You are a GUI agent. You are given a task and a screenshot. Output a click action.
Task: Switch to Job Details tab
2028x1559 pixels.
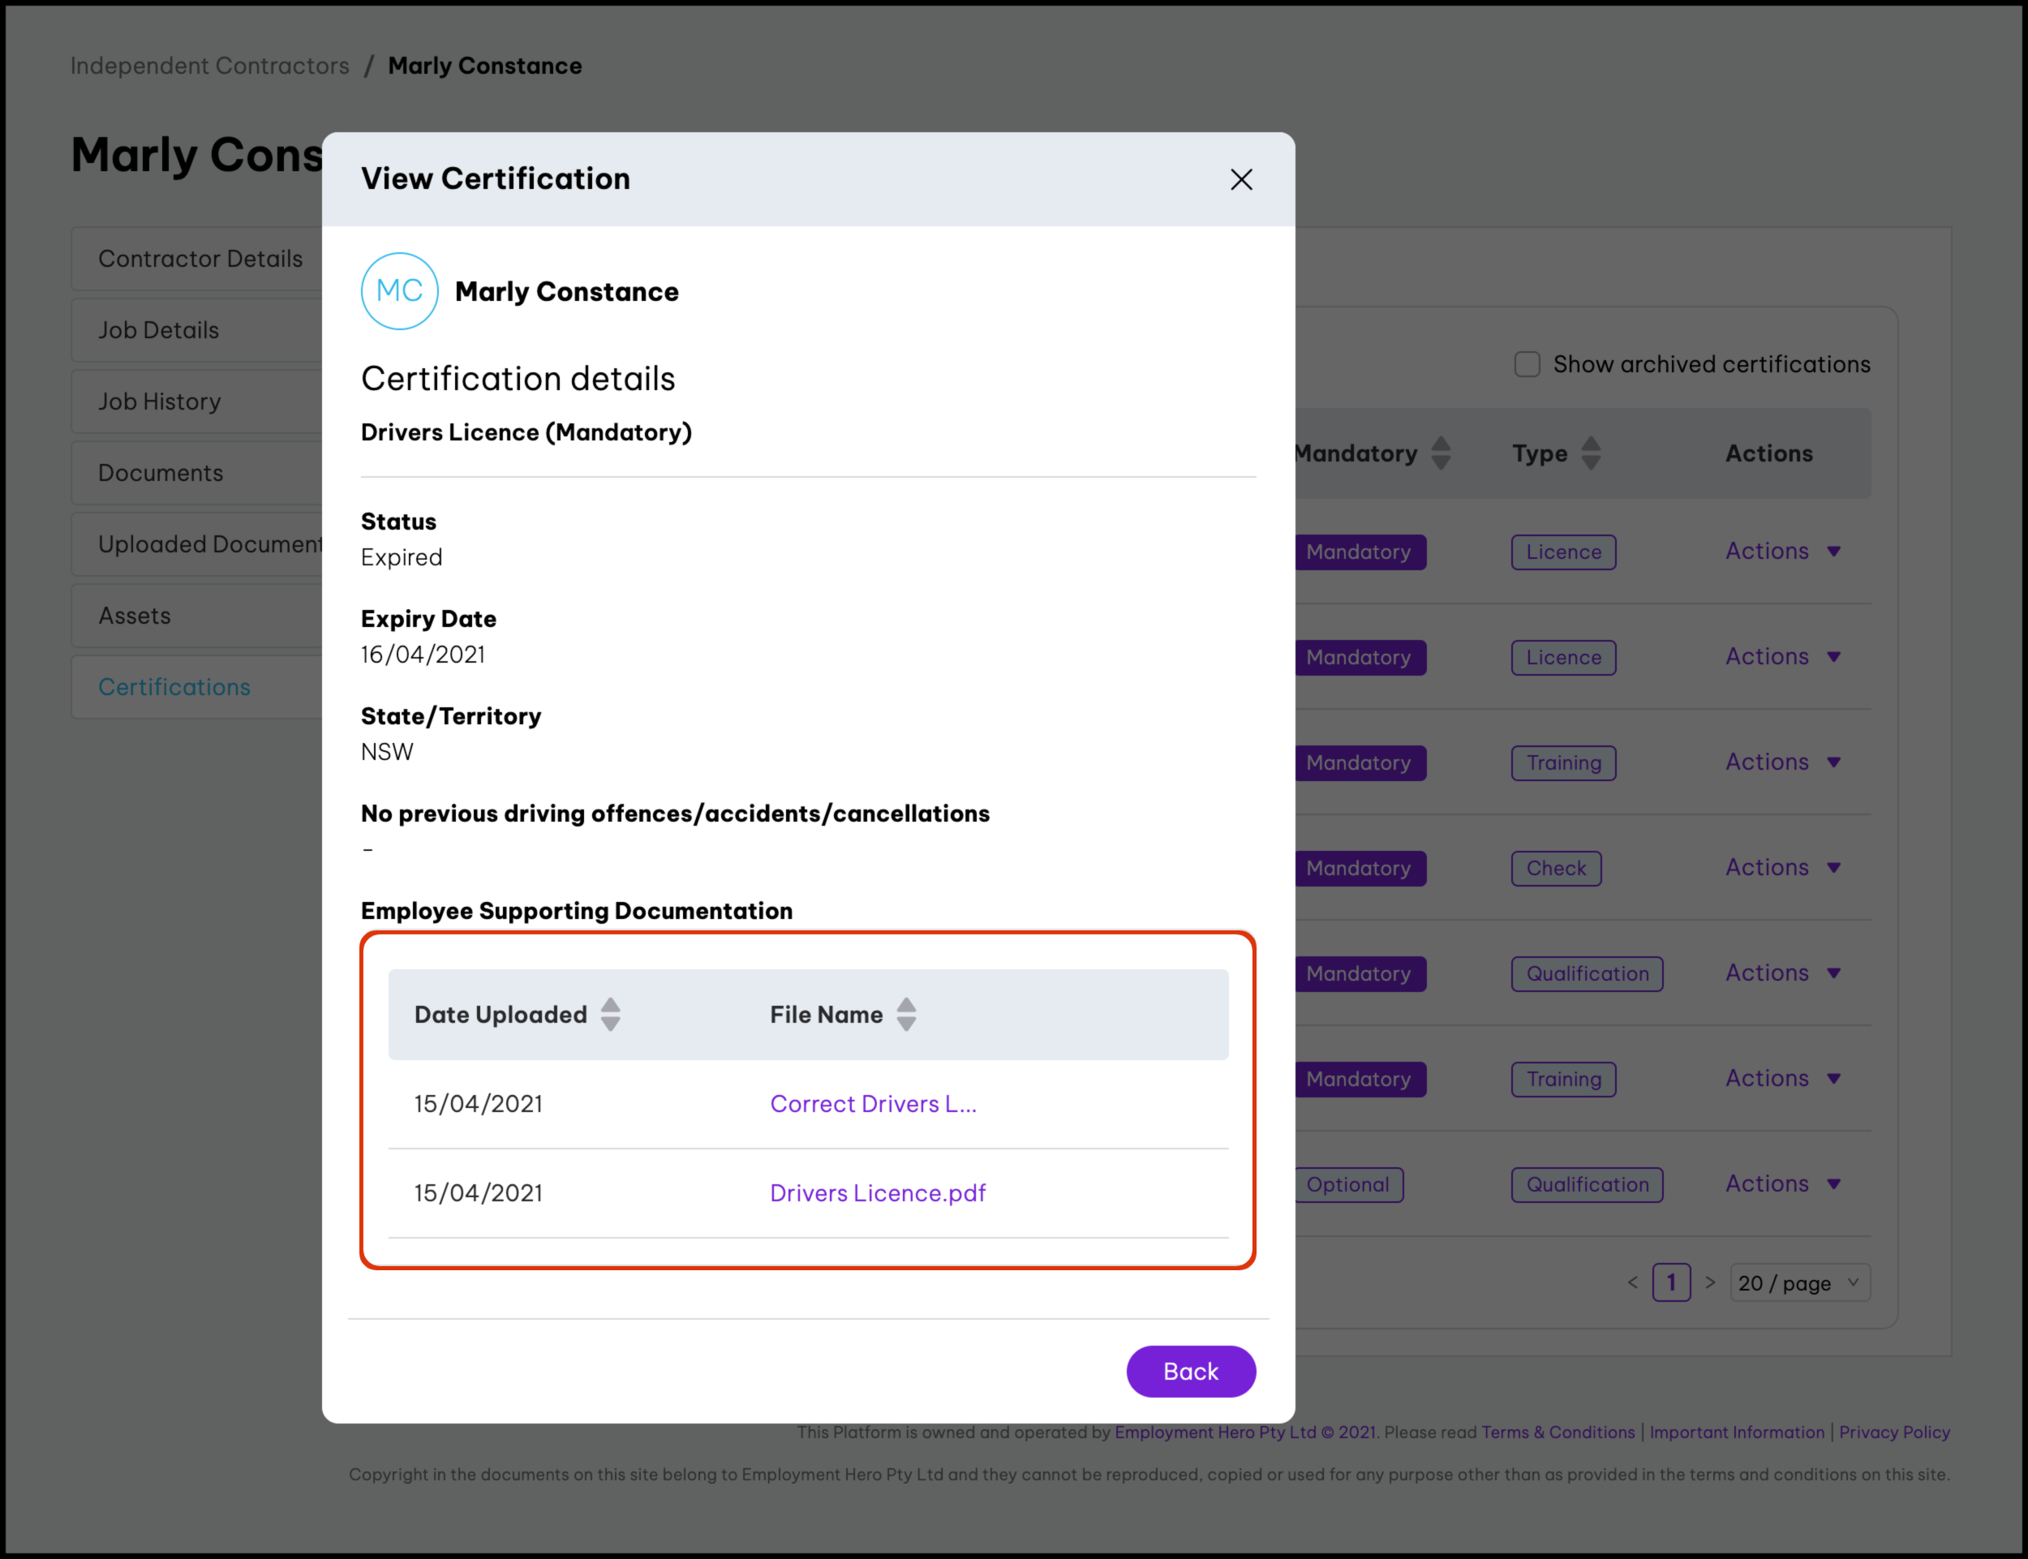159,330
